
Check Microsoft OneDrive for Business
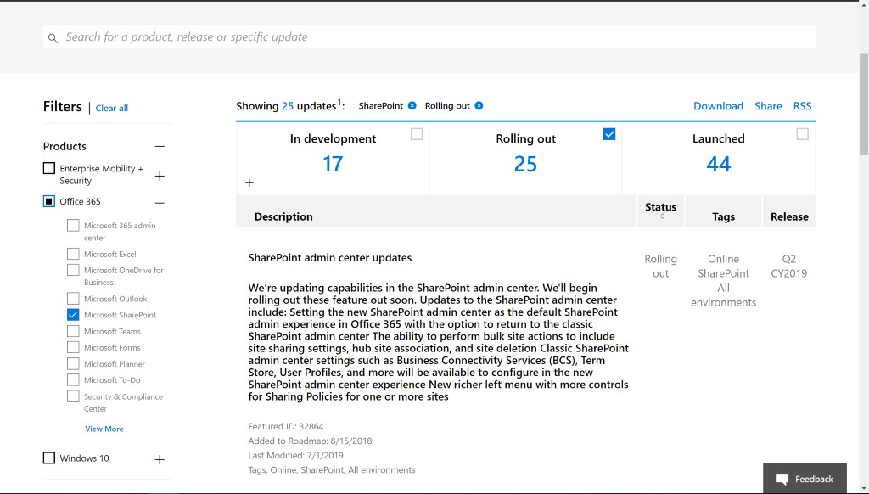click(x=73, y=270)
